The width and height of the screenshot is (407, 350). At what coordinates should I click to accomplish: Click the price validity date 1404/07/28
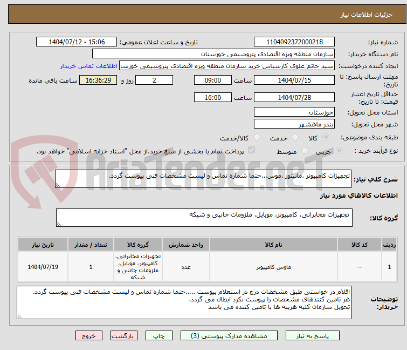pyautogui.click(x=294, y=98)
